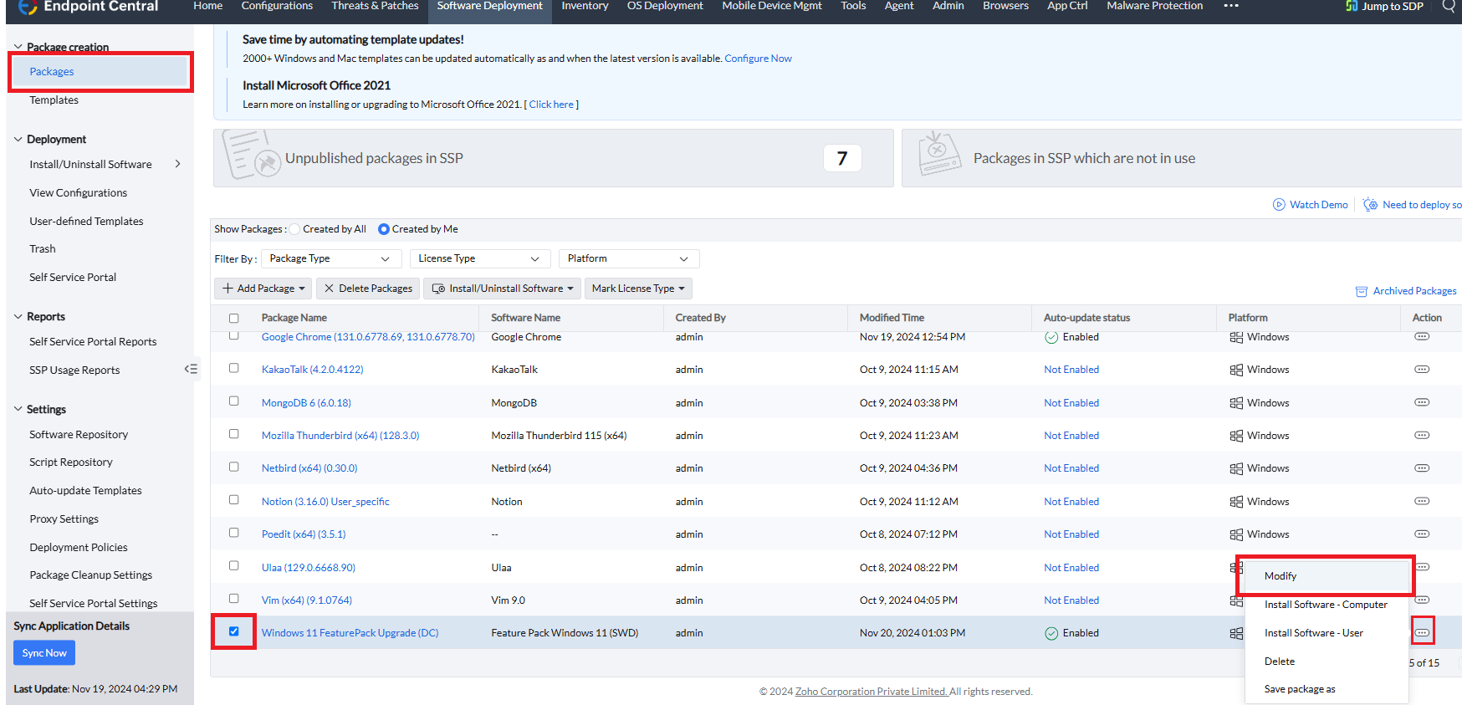Click the Jump to SDP icon
1462x705 pixels.
point(1352,6)
